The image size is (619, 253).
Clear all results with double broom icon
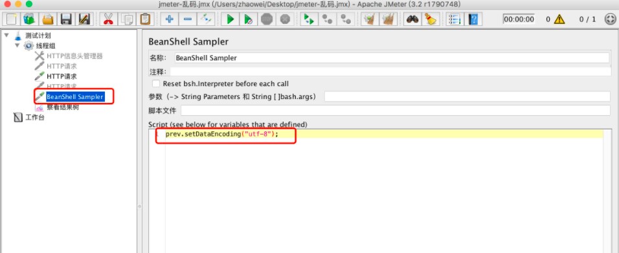point(388,19)
